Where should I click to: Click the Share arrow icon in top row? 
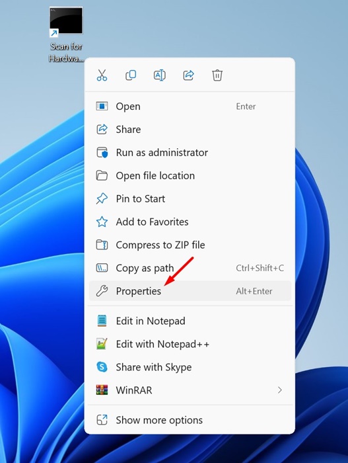tap(188, 75)
